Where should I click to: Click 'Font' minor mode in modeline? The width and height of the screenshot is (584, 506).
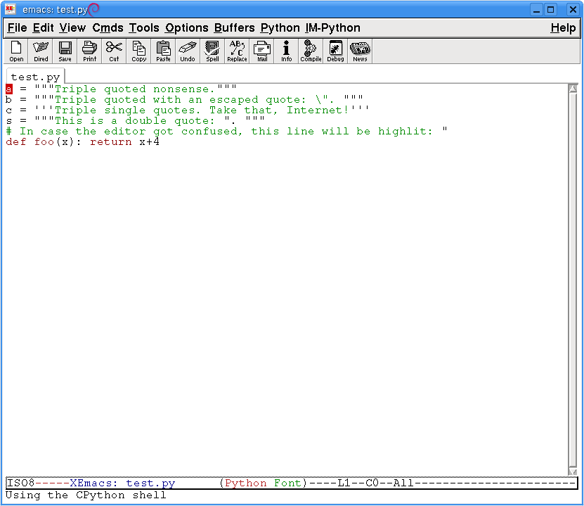point(287,483)
